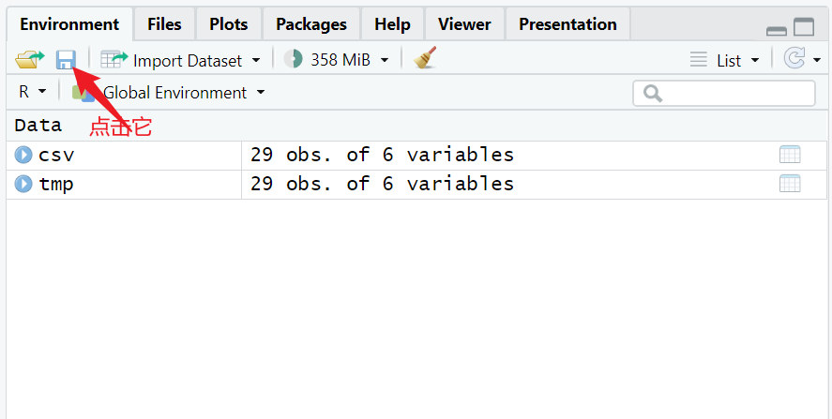Image resolution: width=832 pixels, height=419 pixels.
Task: Maximize the Environment pane
Action: tap(804, 27)
